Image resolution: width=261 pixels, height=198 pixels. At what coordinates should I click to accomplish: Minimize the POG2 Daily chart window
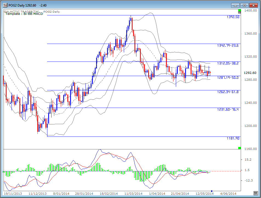235,5
